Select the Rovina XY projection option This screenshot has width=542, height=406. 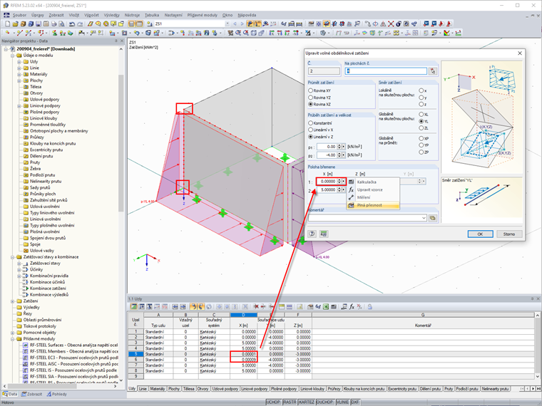[x=319, y=90]
